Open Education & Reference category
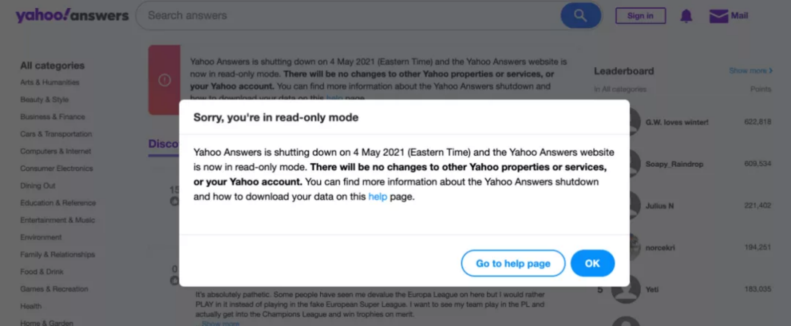This screenshot has height=326, width=791. tap(58, 203)
